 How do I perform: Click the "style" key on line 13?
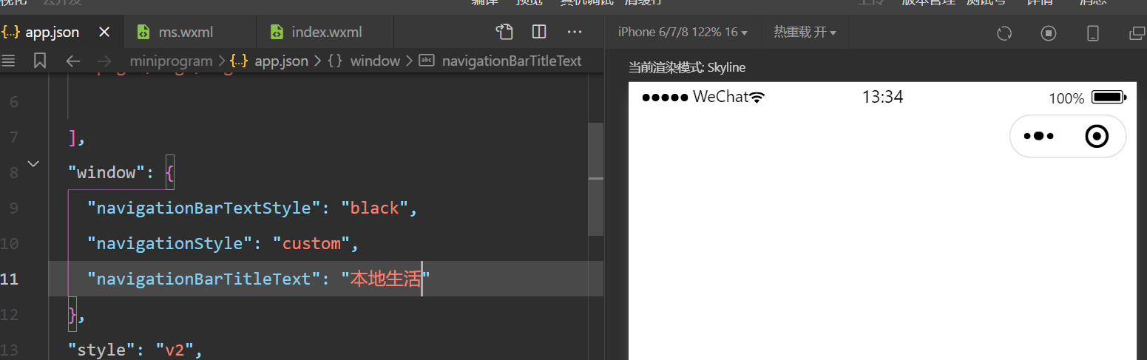point(102,350)
